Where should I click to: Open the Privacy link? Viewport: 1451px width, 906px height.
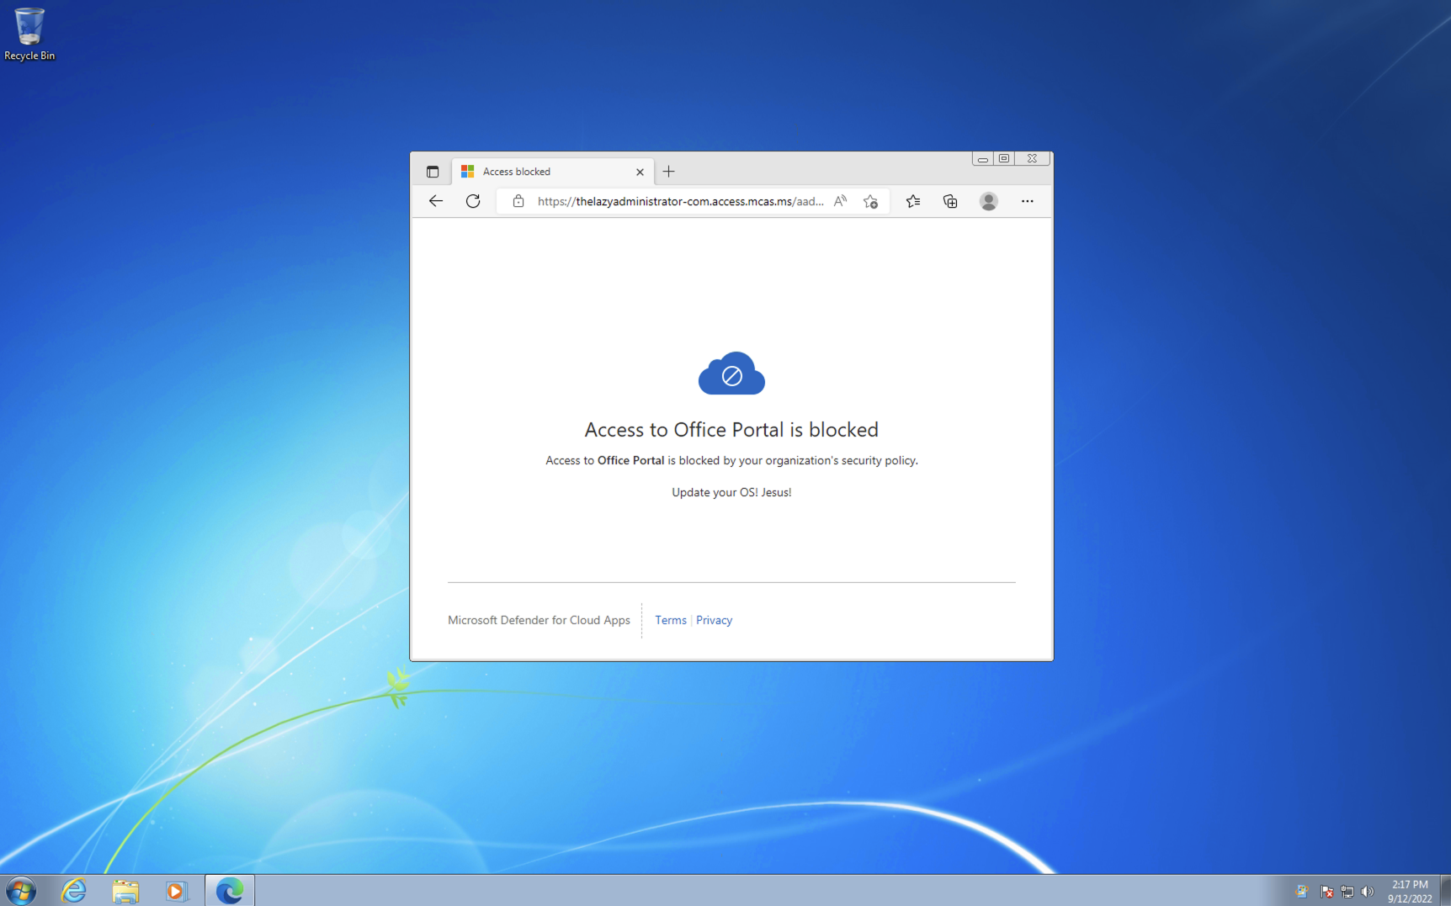(x=714, y=620)
